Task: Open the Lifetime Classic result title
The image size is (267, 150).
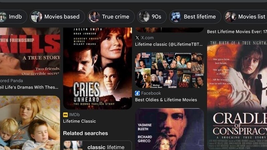Action: (x=79, y=121)
